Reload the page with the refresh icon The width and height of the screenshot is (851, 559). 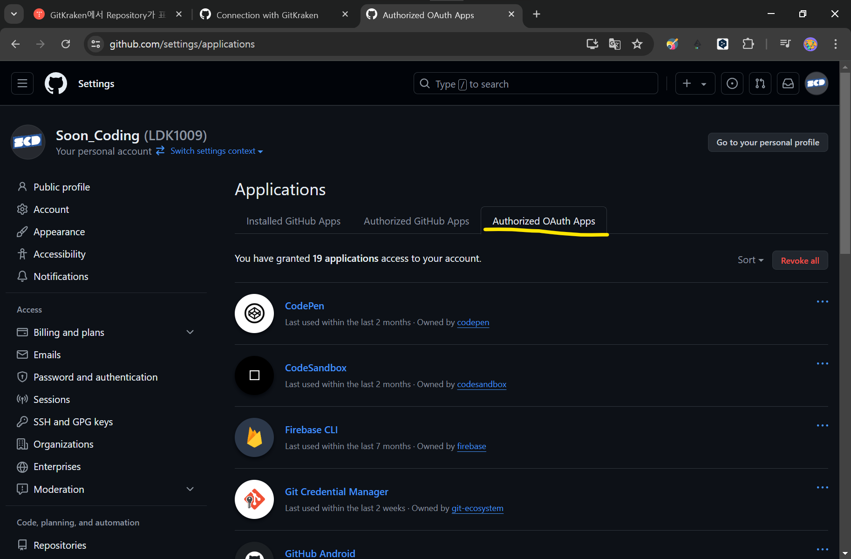[66, 44]
